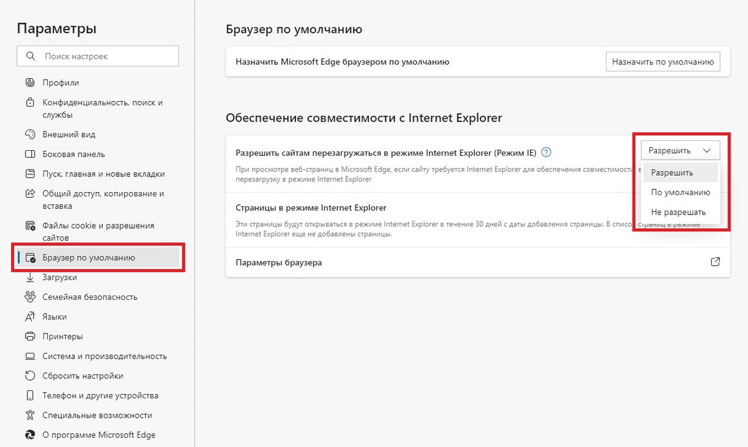Click the accessibility icon for Специальные возможности

point(29,415)
